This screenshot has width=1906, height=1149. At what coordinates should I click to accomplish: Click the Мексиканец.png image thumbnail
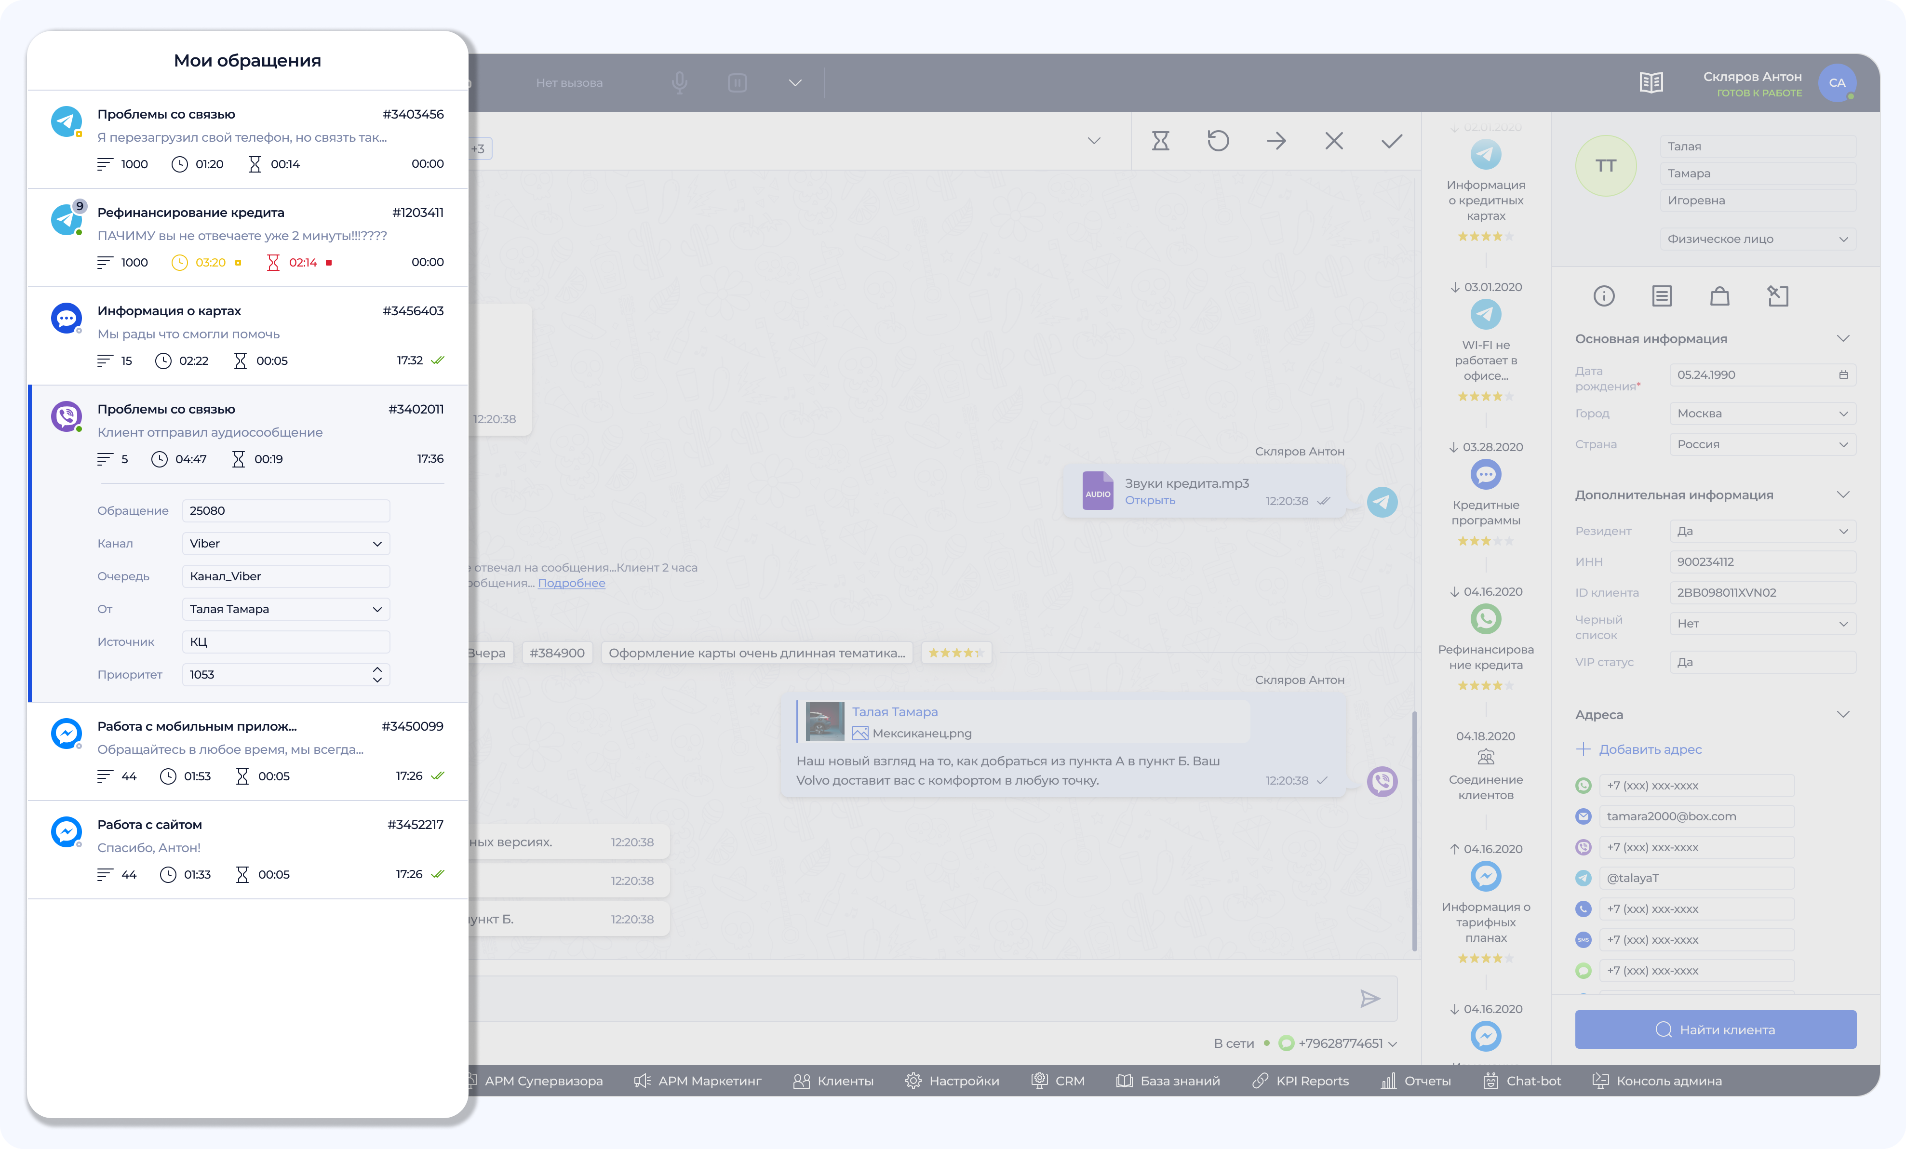[825, 721]
